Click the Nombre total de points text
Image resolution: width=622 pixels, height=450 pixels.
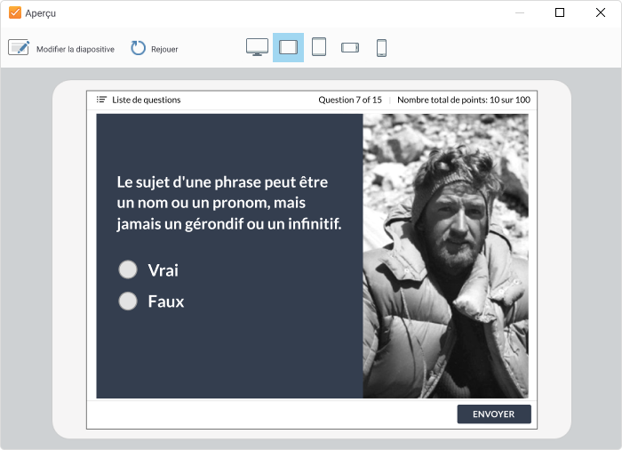coord(464,100)
